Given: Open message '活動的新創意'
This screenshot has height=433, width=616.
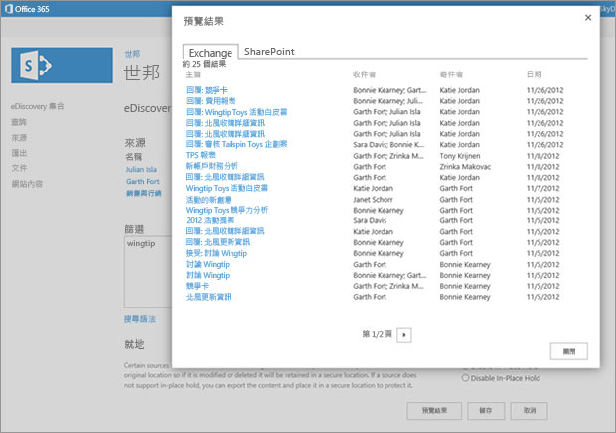Looking at the screenshot, I should tap(209, 200).
